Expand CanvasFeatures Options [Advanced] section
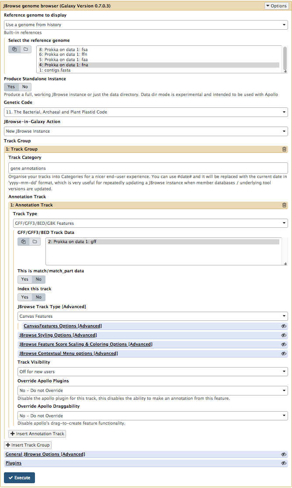Screen dimensions: 292x488 [63, 326]
